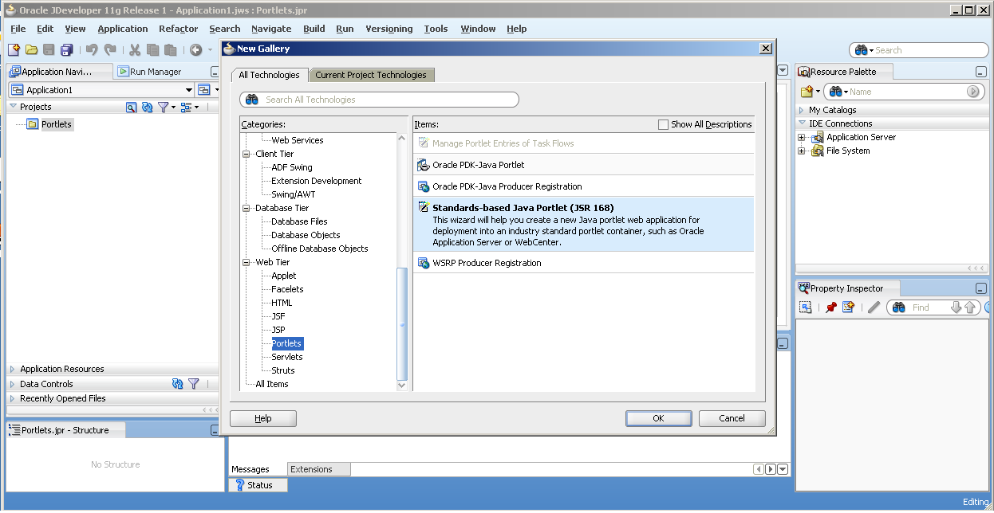
Task: Select the All Technologies tab
Action: 270,75
